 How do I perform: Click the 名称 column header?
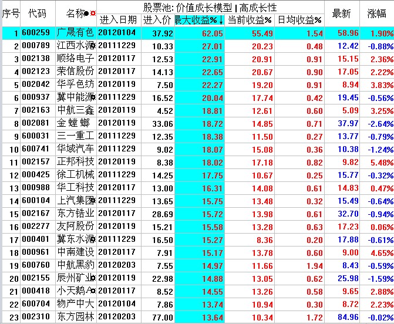(75, 14)
